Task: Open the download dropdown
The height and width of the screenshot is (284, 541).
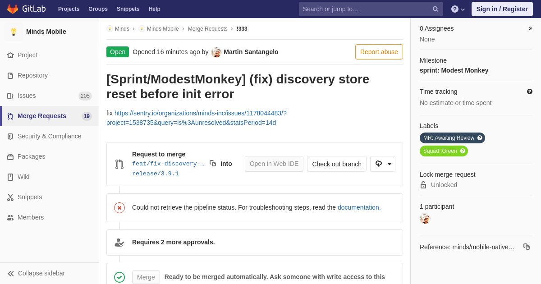Action: (x=383, y=164)
